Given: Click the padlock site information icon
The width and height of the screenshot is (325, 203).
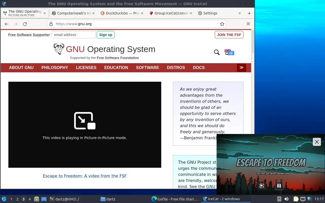Looking at the screenshot, I should [x=51, y=24].
